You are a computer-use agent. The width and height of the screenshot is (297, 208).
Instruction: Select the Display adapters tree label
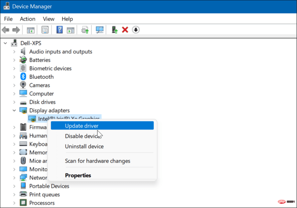49,110
